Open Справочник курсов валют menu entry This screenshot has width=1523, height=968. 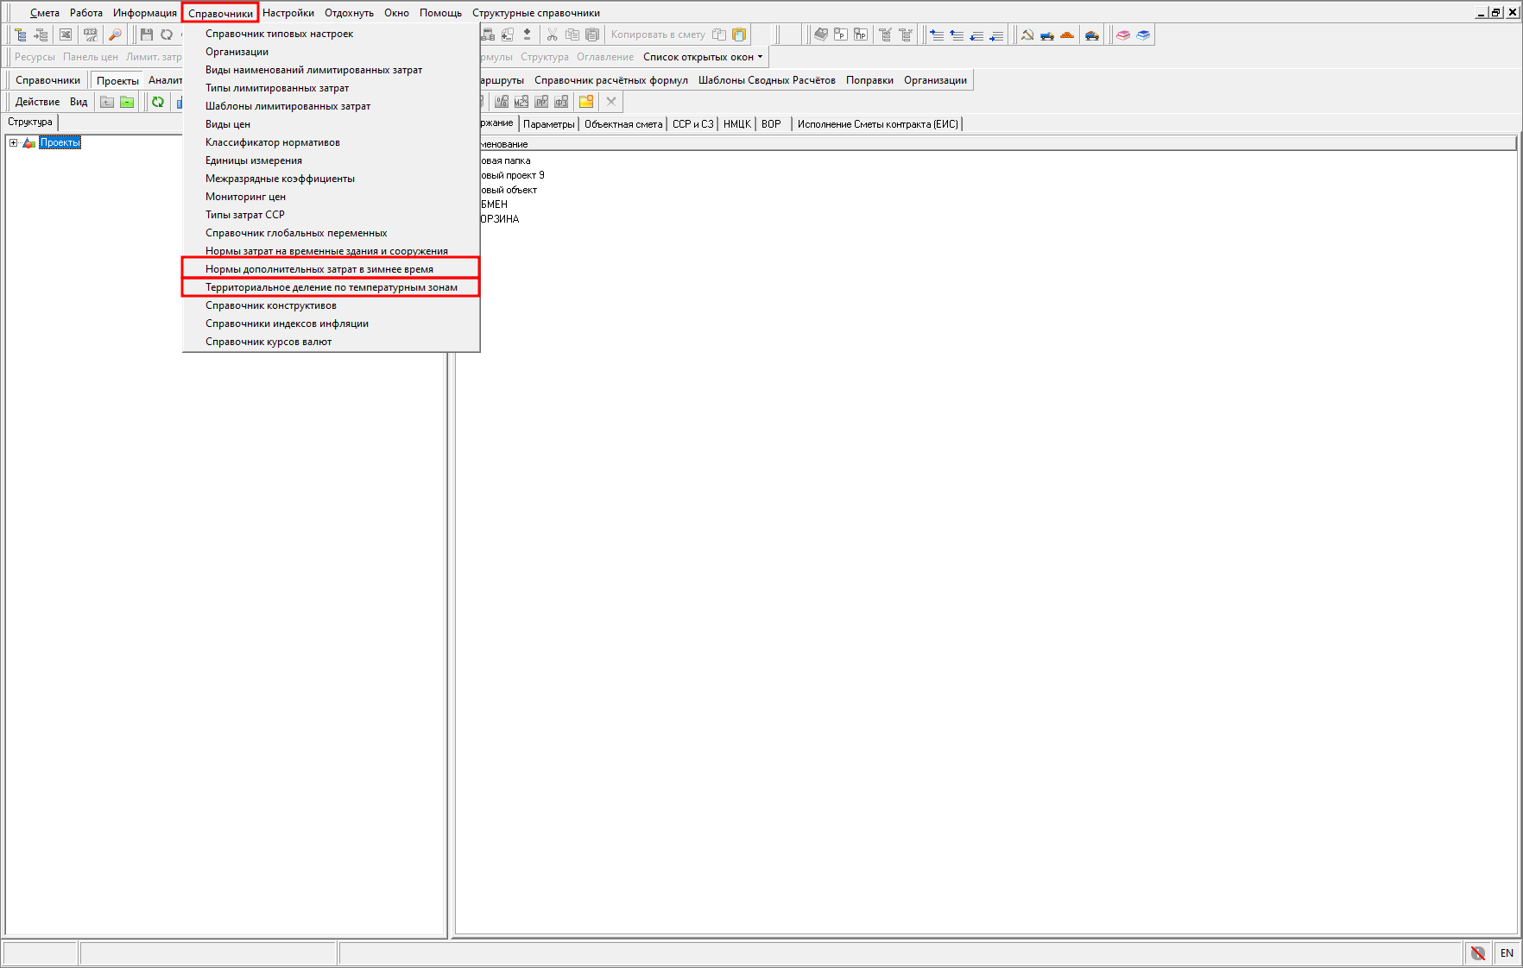(269, 342)
